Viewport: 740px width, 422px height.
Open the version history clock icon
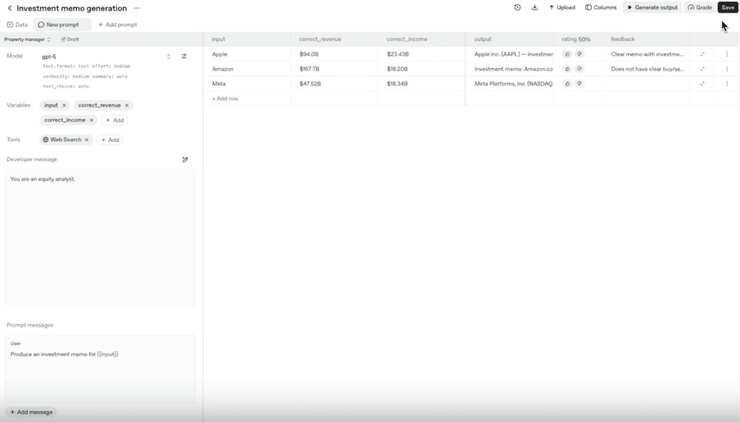tap(518, 7)
